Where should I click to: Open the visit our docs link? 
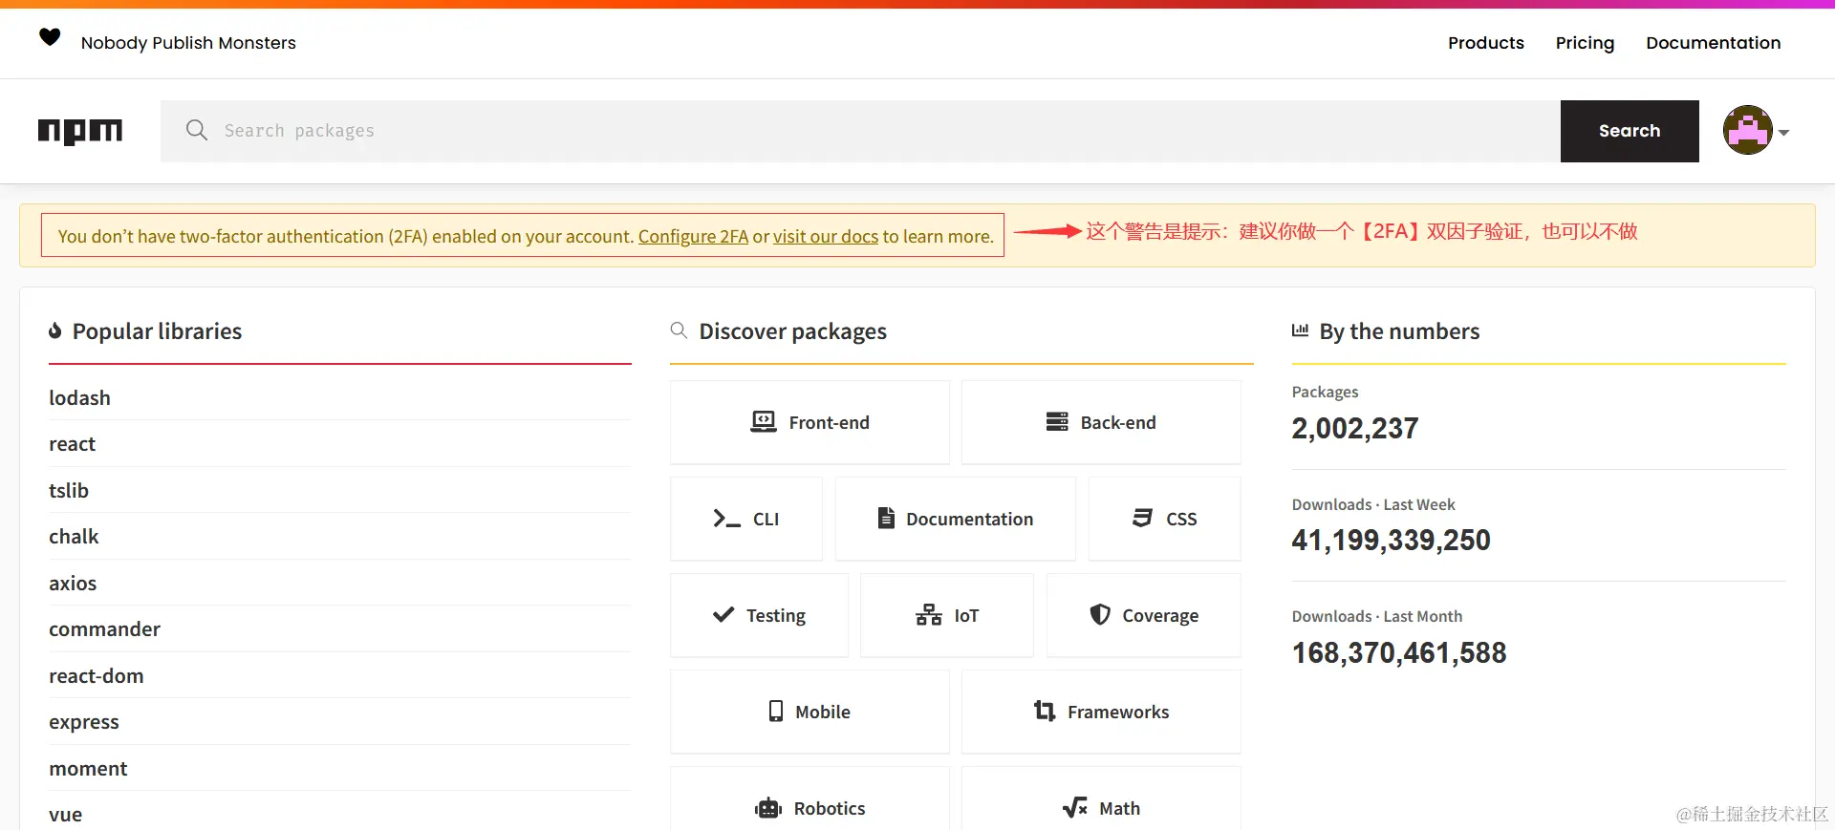point(826,236)
